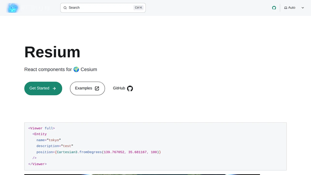This screenshot has width=311, height=175.
Task: Open GitHub icon link in header
Action: click(274, 8)
